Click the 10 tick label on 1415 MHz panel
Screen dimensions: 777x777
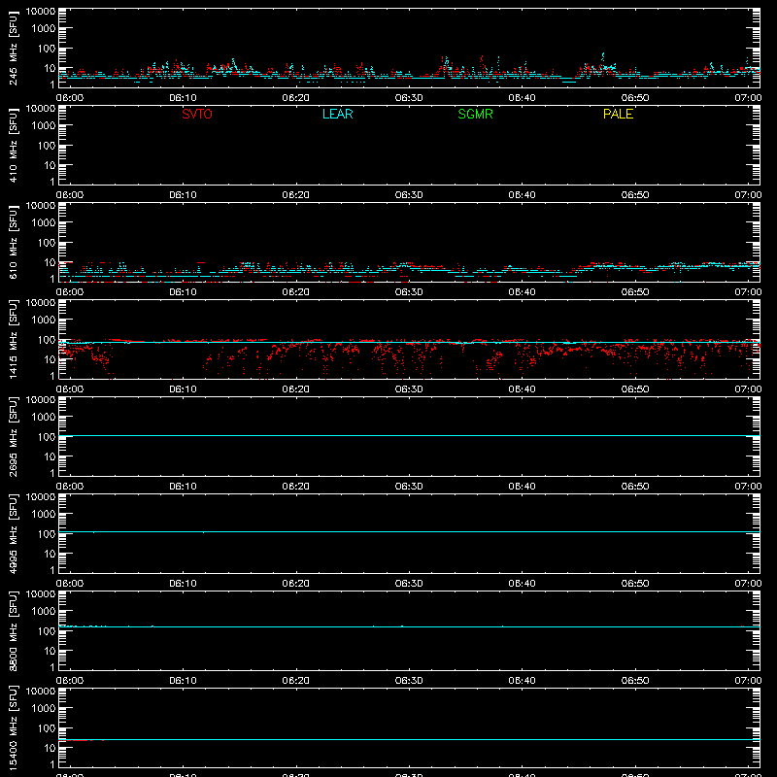50,359
